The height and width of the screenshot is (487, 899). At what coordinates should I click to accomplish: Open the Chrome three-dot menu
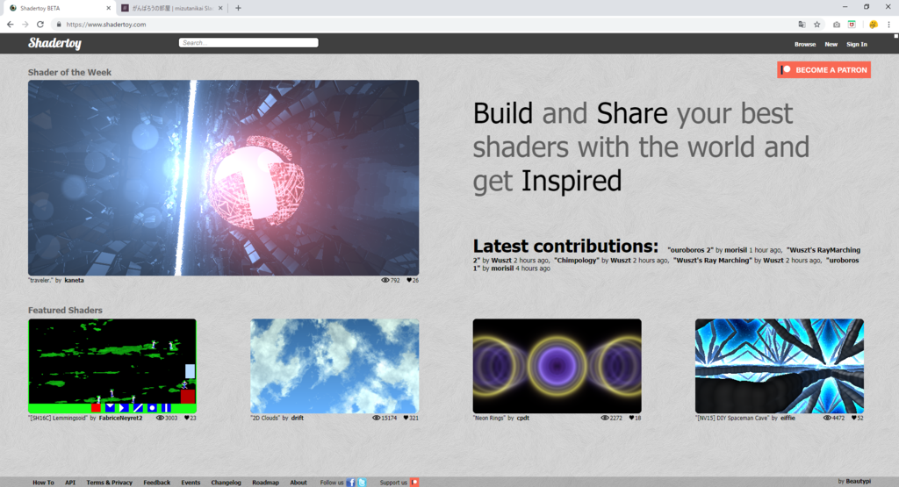click(888, 25)
